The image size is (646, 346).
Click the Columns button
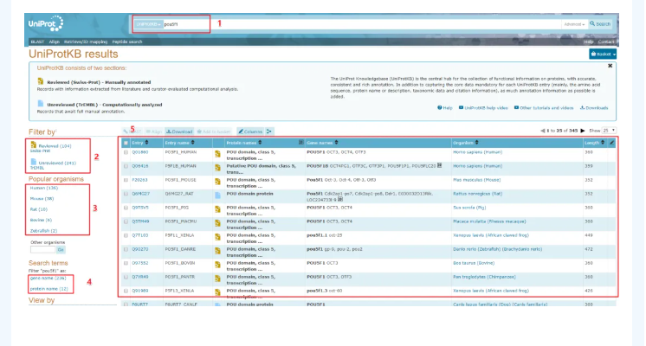[250, 131]
